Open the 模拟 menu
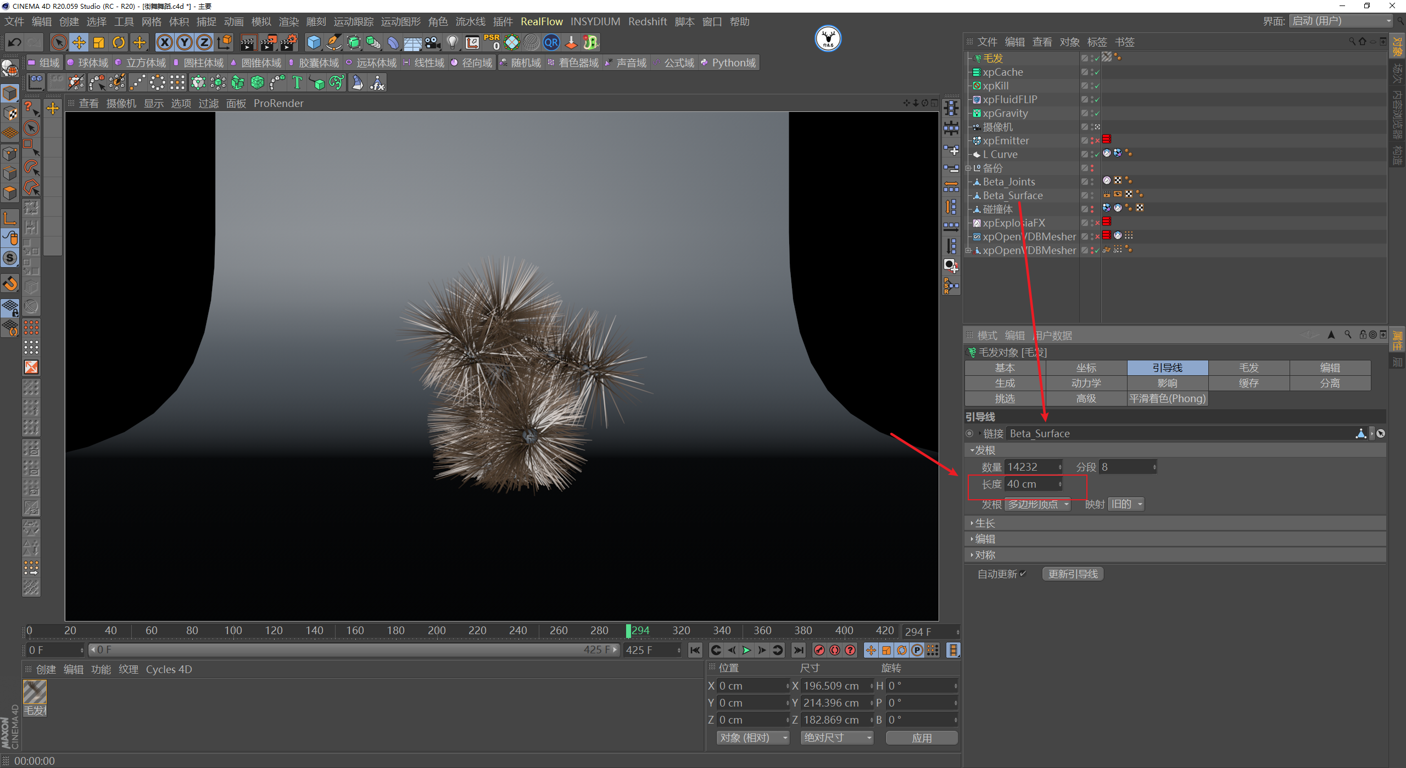1406x768 pixels. coord(261,21)
